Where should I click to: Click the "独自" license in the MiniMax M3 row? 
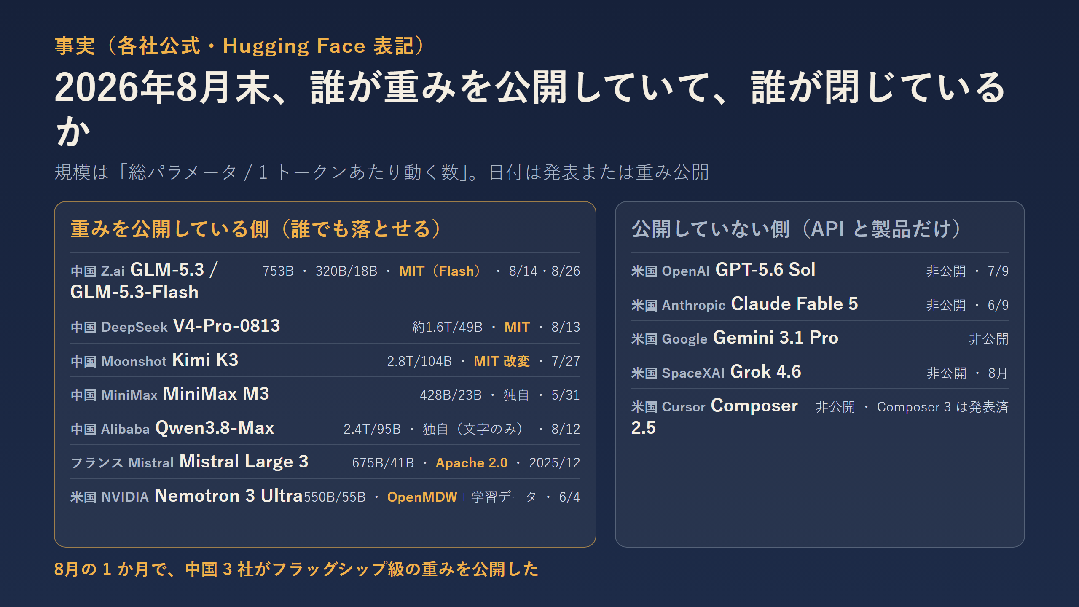coord(516,395)
